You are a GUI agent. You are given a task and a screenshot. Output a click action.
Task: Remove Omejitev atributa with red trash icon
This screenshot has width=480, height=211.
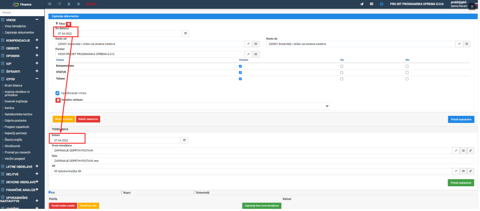point(58,100)
